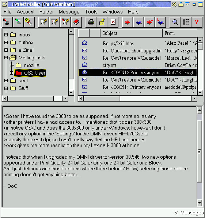The height and width of the screenshot is (218, 205).
Task: Open the Folder menu
Action: pos(47,12)
